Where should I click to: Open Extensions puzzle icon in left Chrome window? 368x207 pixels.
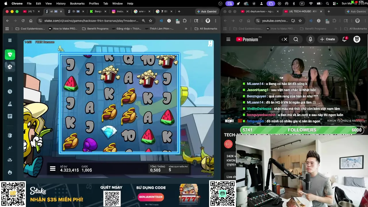[x=185, y=21]
